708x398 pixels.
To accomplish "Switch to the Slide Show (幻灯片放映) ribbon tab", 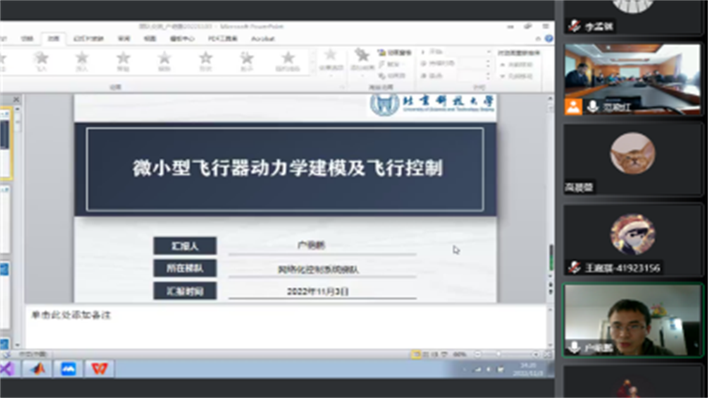I will click(x=88, y=38).
